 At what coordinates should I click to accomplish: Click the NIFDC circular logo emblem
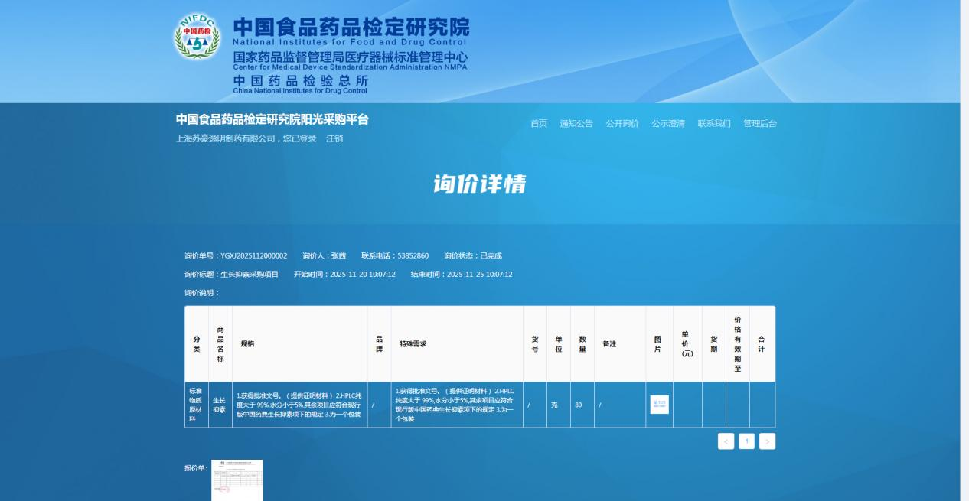(197, 37)
